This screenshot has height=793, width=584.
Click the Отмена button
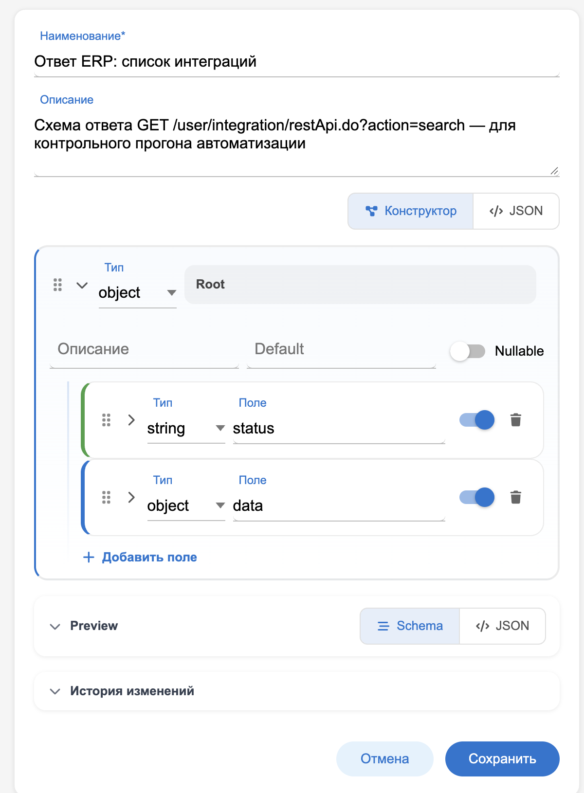pyautogui.click(x=384, y=759)
